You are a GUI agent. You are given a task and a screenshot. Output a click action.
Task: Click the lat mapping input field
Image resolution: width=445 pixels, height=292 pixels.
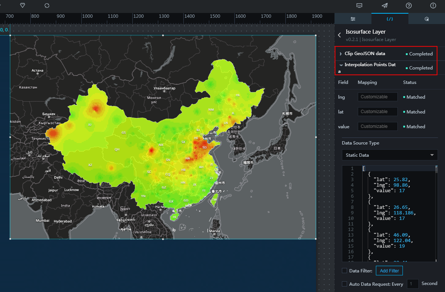tap(377, 112)
